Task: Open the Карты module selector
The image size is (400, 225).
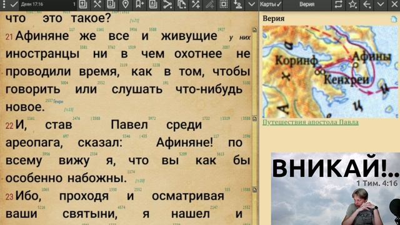Action: [271, 4]
